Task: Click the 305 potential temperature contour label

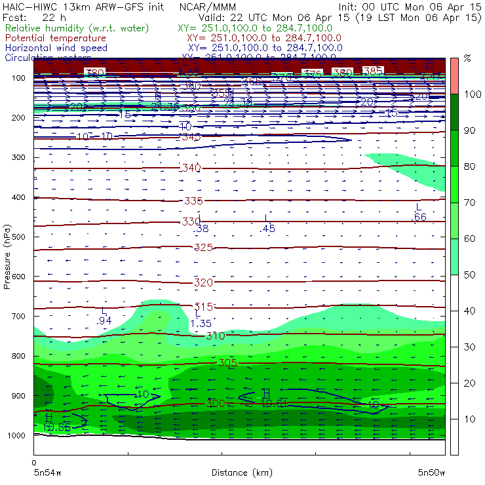Action: [x=227, y=363]
